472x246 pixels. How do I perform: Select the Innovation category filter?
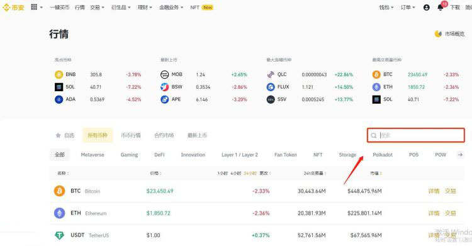click(x=193, y=155)
